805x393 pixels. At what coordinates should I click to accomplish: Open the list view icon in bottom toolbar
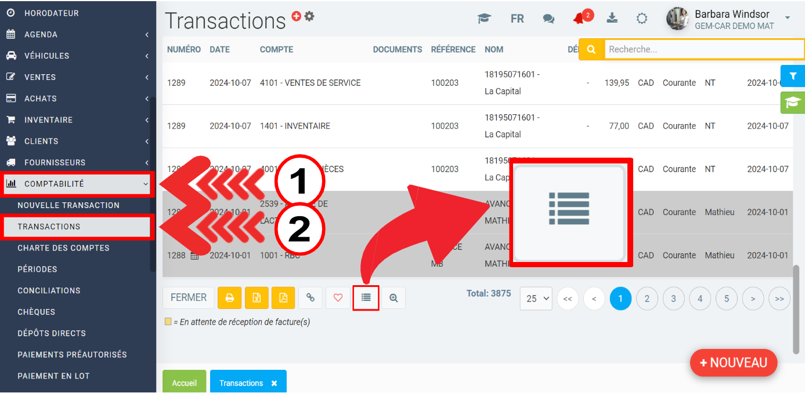pyautogui.click(x=366, y=298)
